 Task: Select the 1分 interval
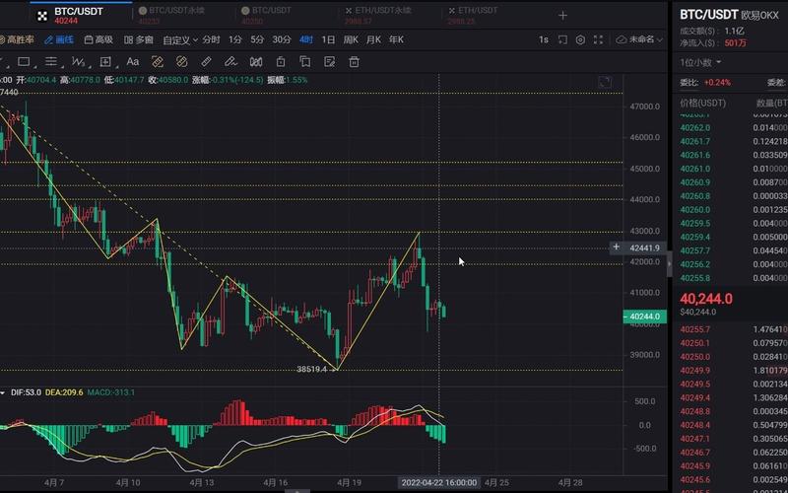coord(235,39)
